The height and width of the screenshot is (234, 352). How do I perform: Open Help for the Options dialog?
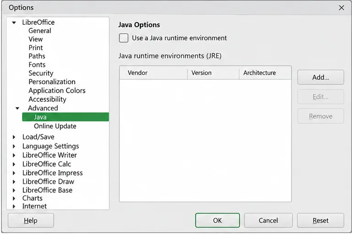[x=31, y=221]
